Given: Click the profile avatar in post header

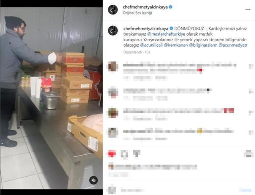Looking at the screenshot, I should coord(113,10).
